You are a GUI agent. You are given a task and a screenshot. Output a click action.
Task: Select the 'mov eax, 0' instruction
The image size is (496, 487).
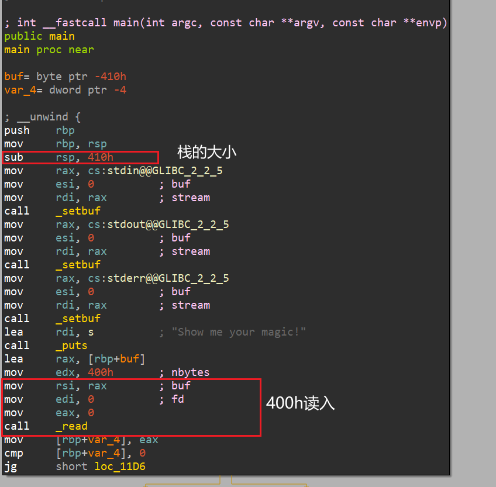(49, 413)
